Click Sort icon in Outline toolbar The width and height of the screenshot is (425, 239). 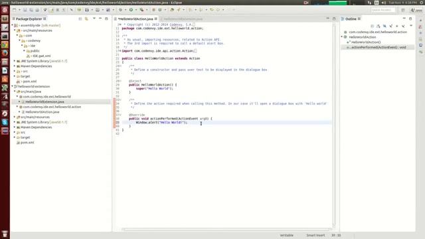point(379,26)
